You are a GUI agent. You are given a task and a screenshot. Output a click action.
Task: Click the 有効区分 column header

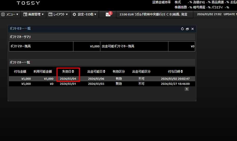point(119,72)
